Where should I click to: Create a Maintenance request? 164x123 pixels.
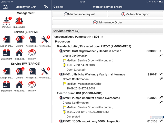tap(80, 14)
